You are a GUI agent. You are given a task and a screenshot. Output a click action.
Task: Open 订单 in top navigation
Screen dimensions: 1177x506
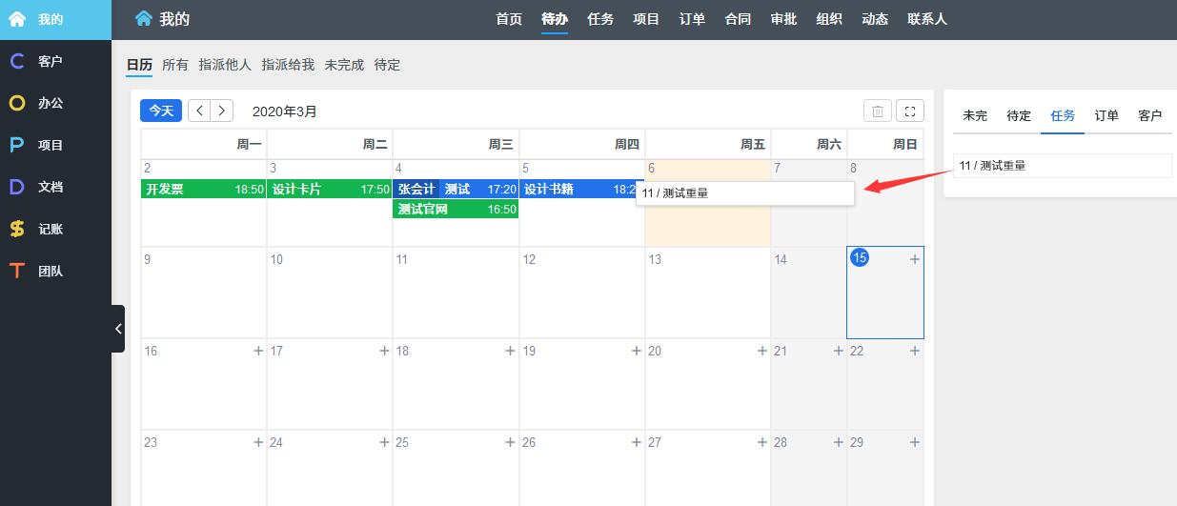point(692,19)
